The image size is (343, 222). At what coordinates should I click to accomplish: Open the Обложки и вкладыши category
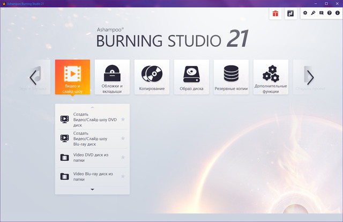click(x=112, y=77)
